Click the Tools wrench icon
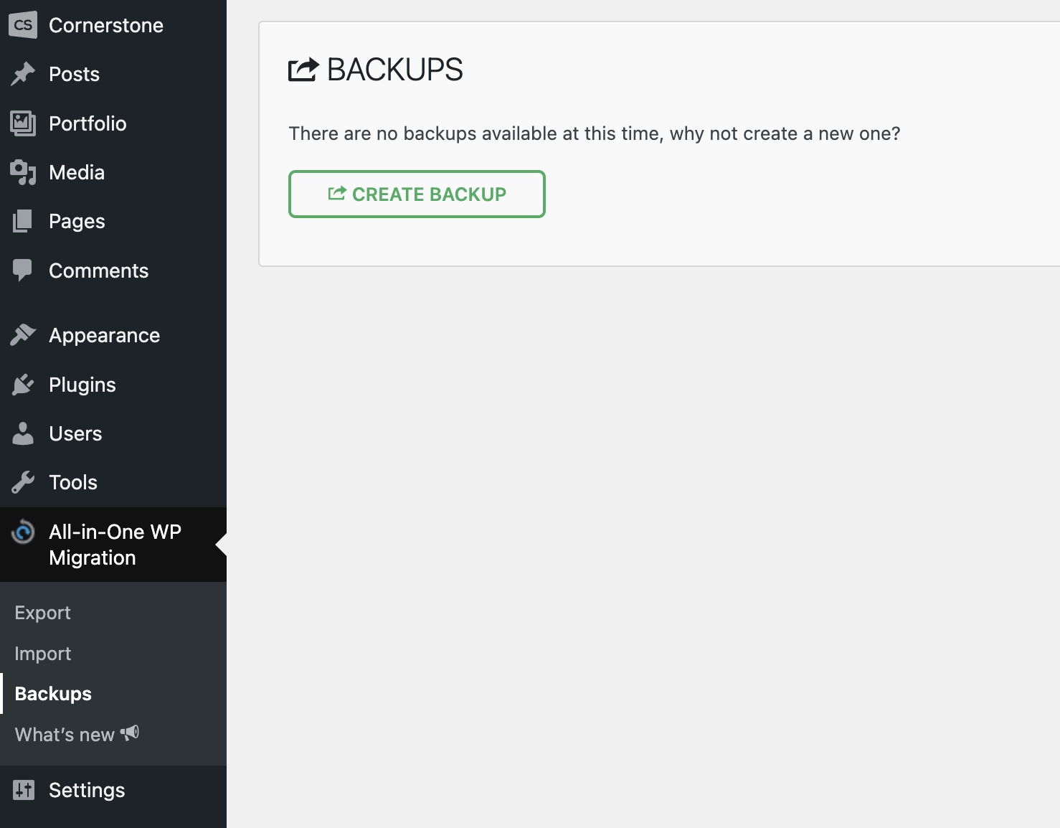This screenshot has height=828, width=1060. (23, 482)
